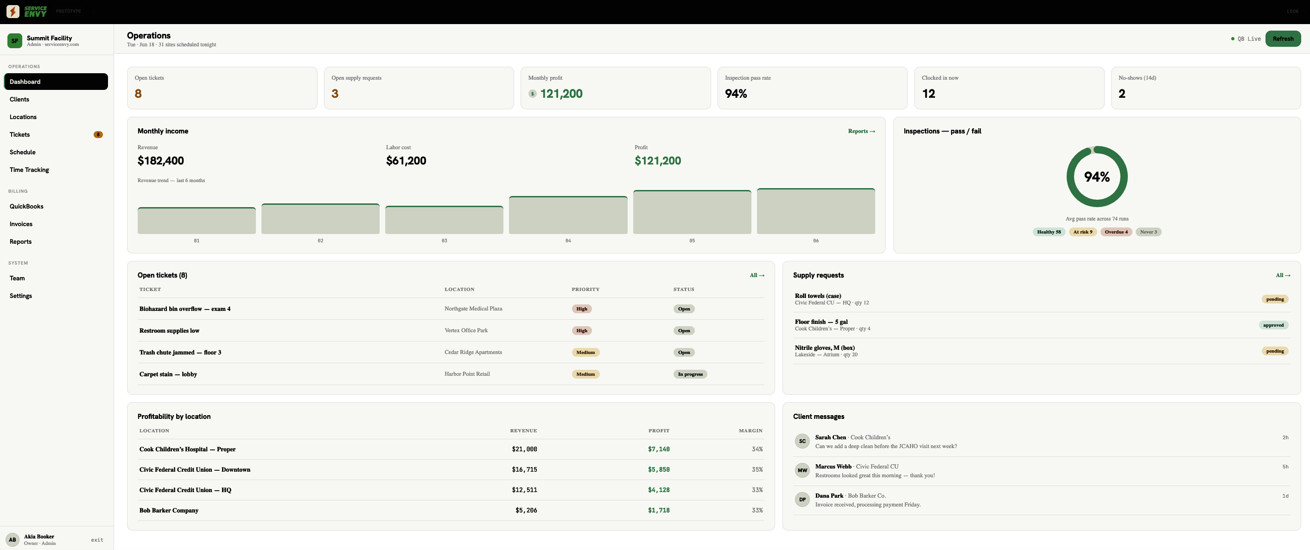Image resolution: width=1310 pixels, height=550 pixels.
Task: Click the SF Summit Facility avatar
Action: coord(15,41)
